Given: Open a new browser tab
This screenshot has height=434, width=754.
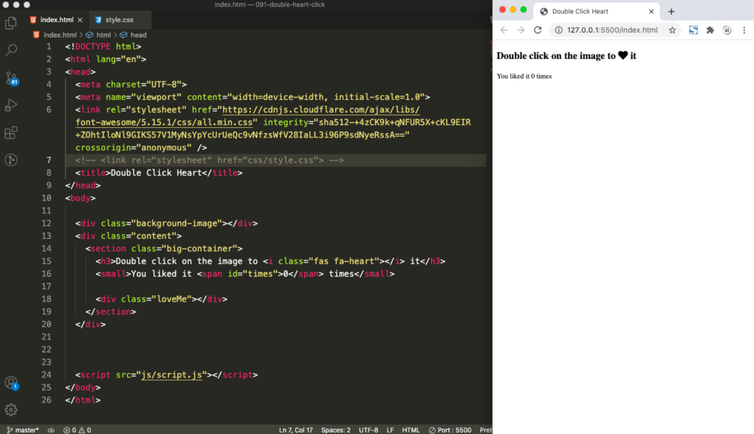Looking at the screenshot, I should click(x=672, y=12).
